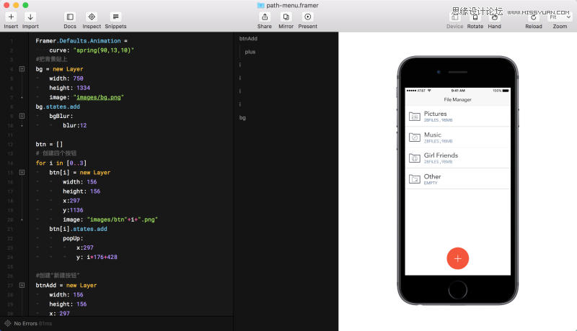This screenshot has width=577, height=331.
Task: Open the Mirror option
Action: (286, 17)
